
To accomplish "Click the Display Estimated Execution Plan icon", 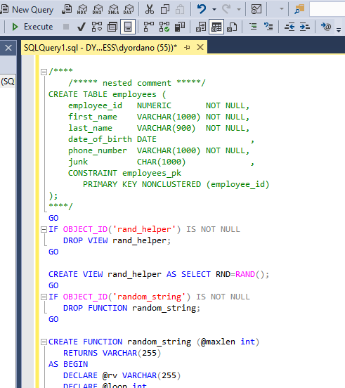I will pyautogui.click(x=97, y=27).
